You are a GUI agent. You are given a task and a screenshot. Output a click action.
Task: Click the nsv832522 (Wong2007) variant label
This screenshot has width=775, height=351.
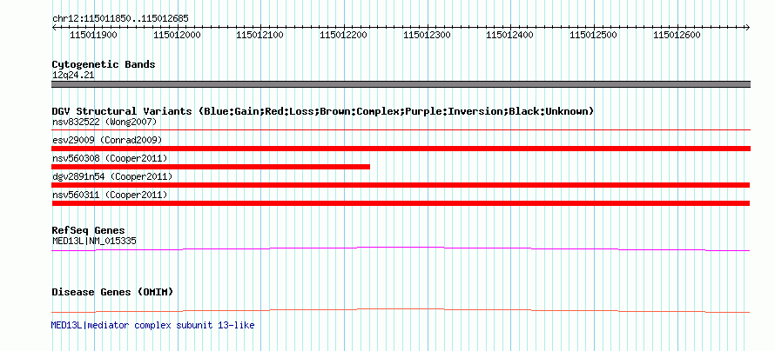[x=104, y=122]
